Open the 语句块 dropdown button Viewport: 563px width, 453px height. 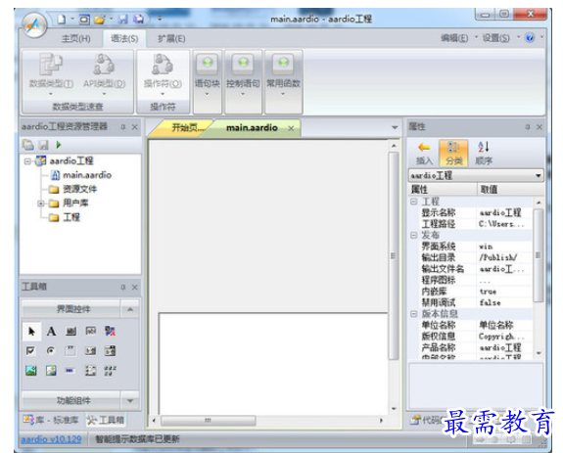[208, 82]
